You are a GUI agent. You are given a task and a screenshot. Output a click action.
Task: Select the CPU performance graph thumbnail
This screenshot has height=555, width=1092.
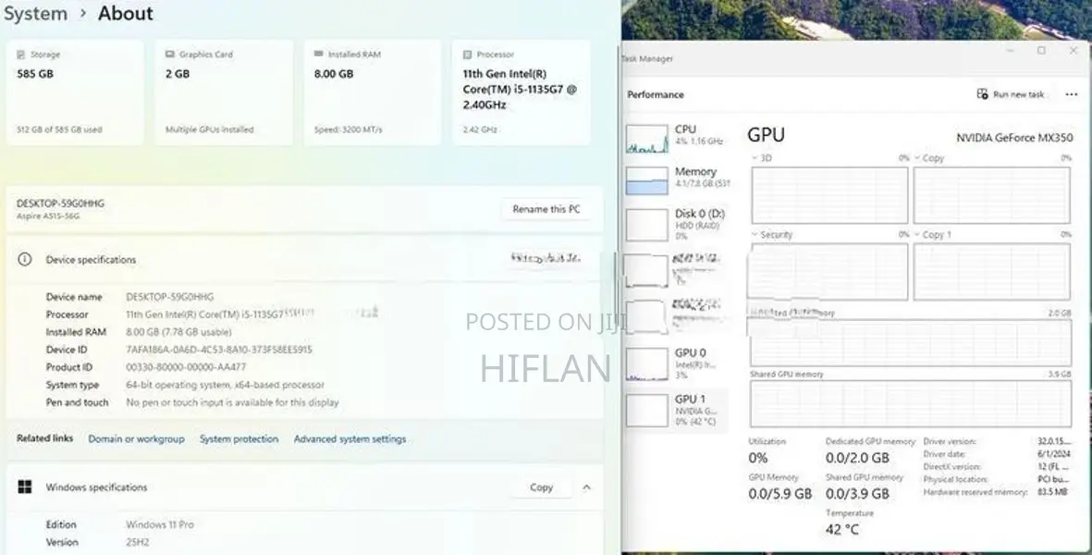point(647,139)
